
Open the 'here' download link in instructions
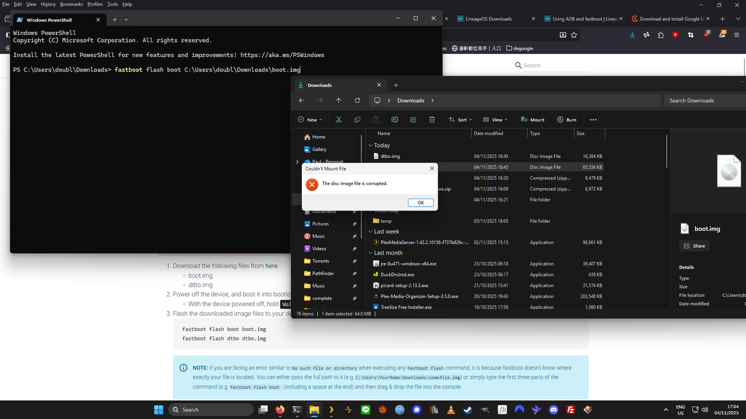(x=271, y=265)
